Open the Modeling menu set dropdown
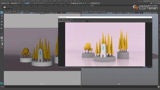 (5, 3)
